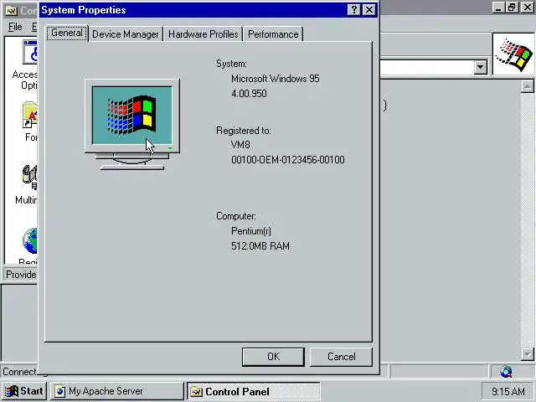
Task: Click the Control Panel title bar icon
Action: [x=11, y=11]
